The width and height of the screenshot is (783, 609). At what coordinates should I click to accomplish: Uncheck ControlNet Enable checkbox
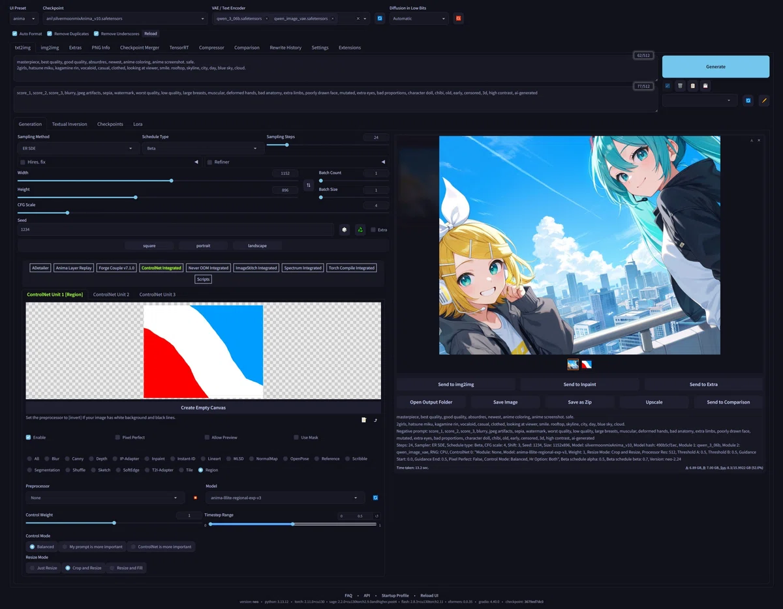point(28,438)
